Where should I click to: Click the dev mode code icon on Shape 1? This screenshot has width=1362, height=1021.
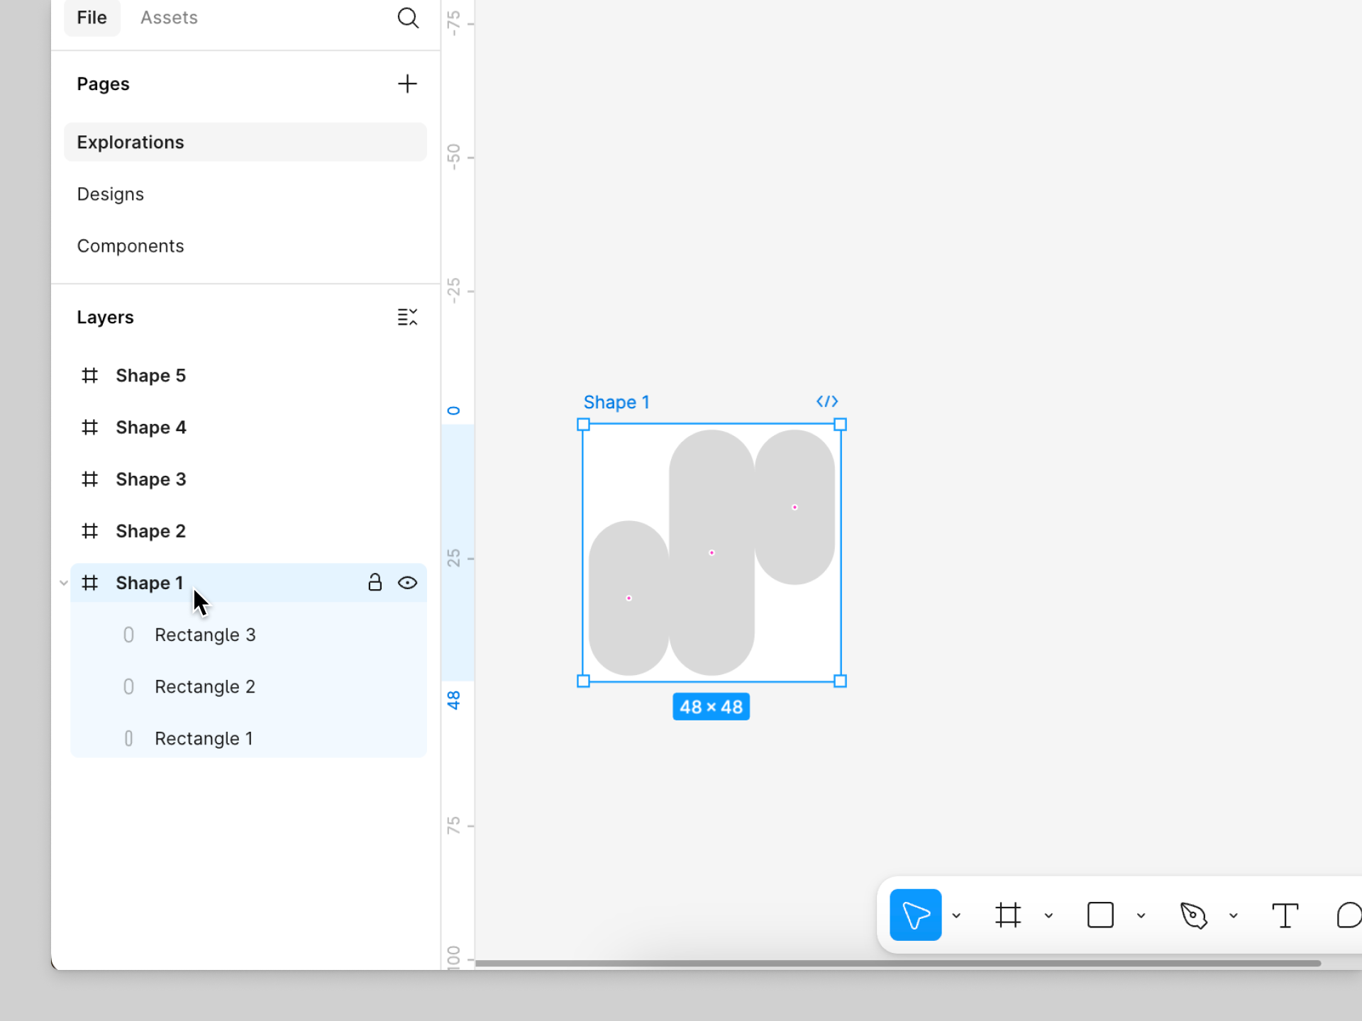click(x=827, y=401)
